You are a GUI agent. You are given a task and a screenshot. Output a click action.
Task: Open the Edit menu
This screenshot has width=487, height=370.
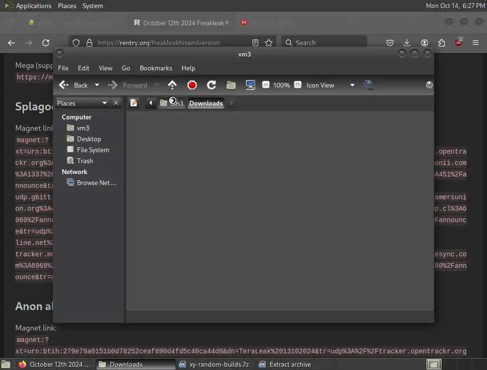coord(84,68)
